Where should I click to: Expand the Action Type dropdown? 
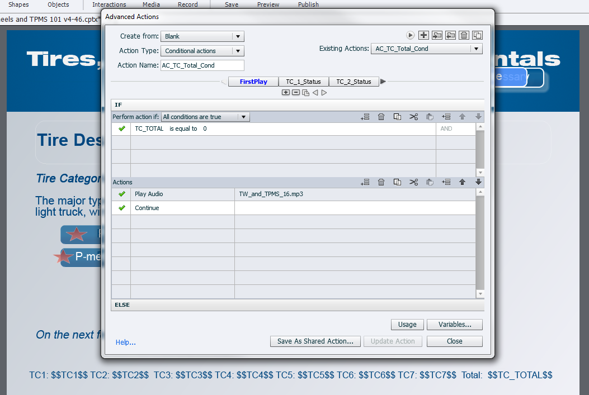point(202,51)
